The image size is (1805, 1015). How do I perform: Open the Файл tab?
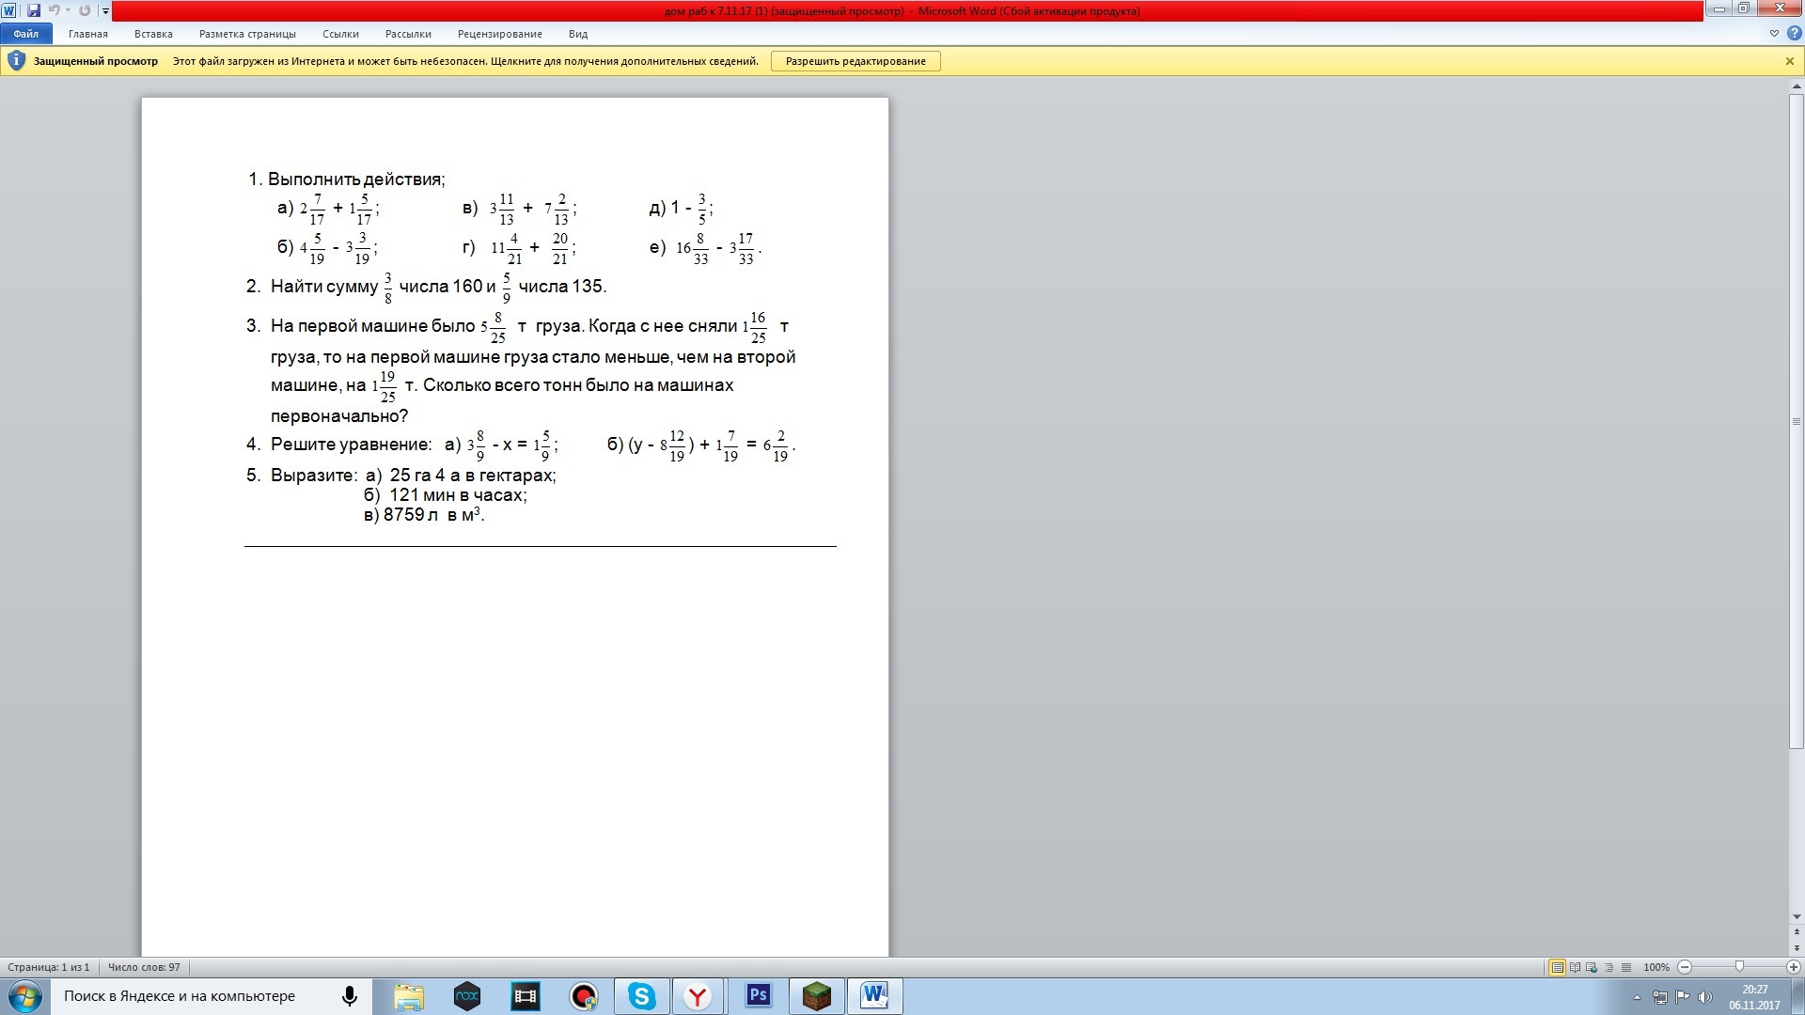click(x=25, y=34)
